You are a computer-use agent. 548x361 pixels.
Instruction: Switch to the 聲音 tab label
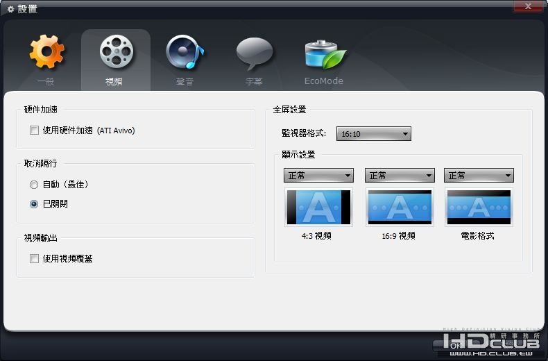pos(185,81)
